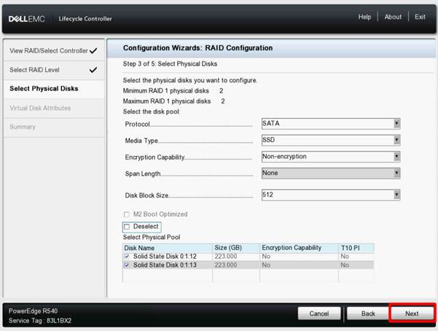Click Minimum RAID 1 physical disks text
The width and height of the screenshot is (438, 331).
click(x=166, y=91)
